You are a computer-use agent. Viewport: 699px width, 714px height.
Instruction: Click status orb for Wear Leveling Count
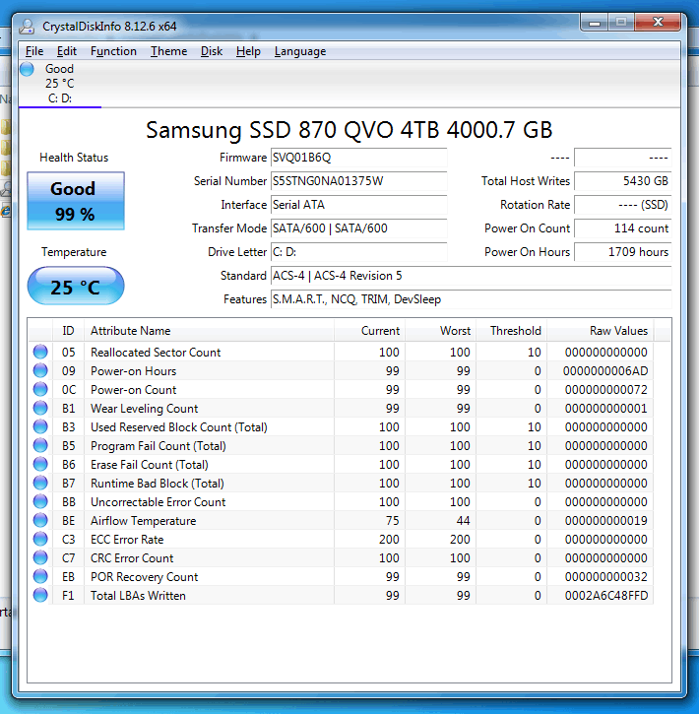pyautogui.click(x=40, y=408)
